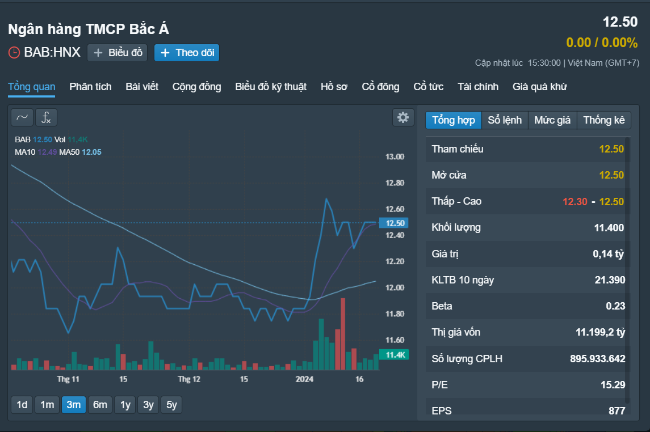The image size is (650, 432).
Task: Select the 3m chart range
Action: point(74,405)
